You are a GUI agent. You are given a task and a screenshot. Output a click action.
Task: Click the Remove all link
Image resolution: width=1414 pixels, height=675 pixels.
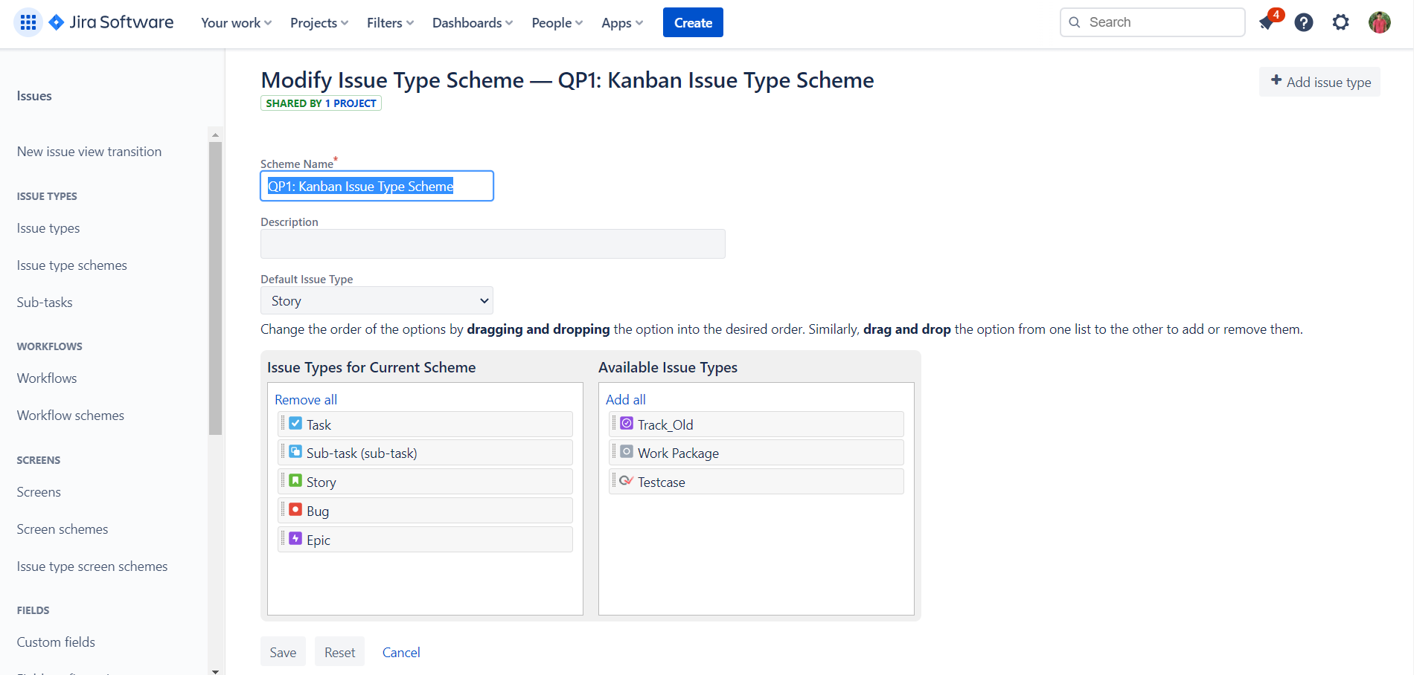click(306, 399)
